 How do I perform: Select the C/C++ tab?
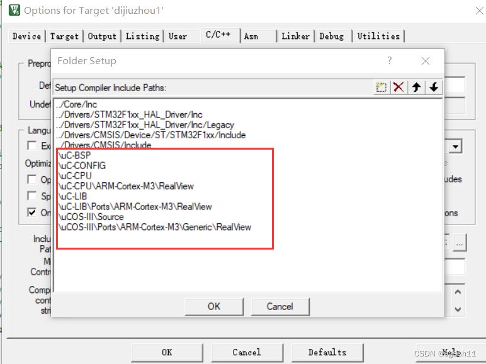(x=218, y=35)
